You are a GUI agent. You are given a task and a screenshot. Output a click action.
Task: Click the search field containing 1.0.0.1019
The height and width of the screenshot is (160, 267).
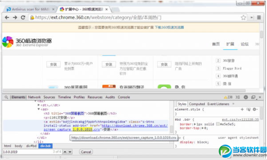pos(32,152)
